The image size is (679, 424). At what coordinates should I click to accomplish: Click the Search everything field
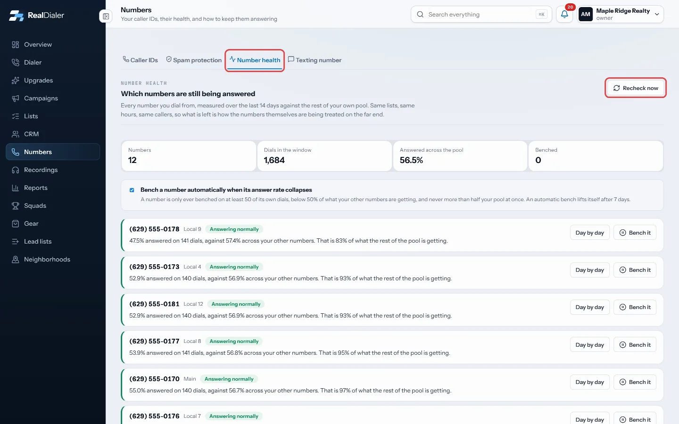click(x=481, y=15)
